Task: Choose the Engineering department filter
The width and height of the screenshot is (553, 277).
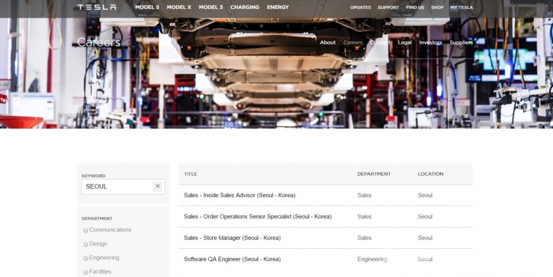Action: (x=86, y=258)
